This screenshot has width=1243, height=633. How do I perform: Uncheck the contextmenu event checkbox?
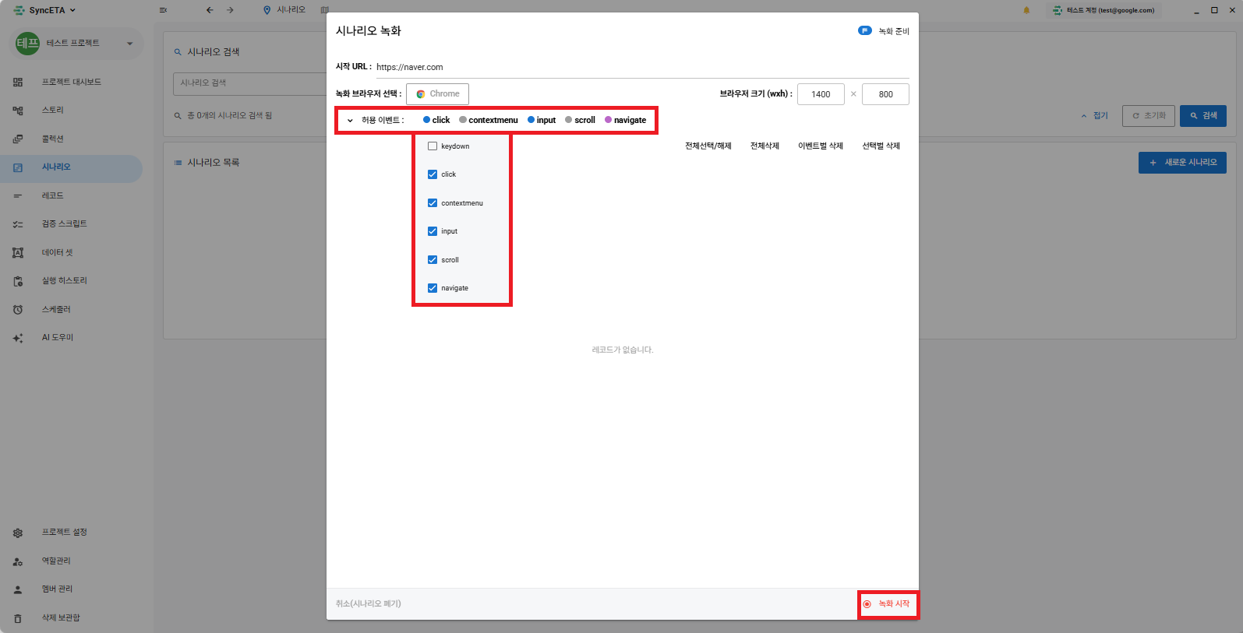[x=433, y=203]
